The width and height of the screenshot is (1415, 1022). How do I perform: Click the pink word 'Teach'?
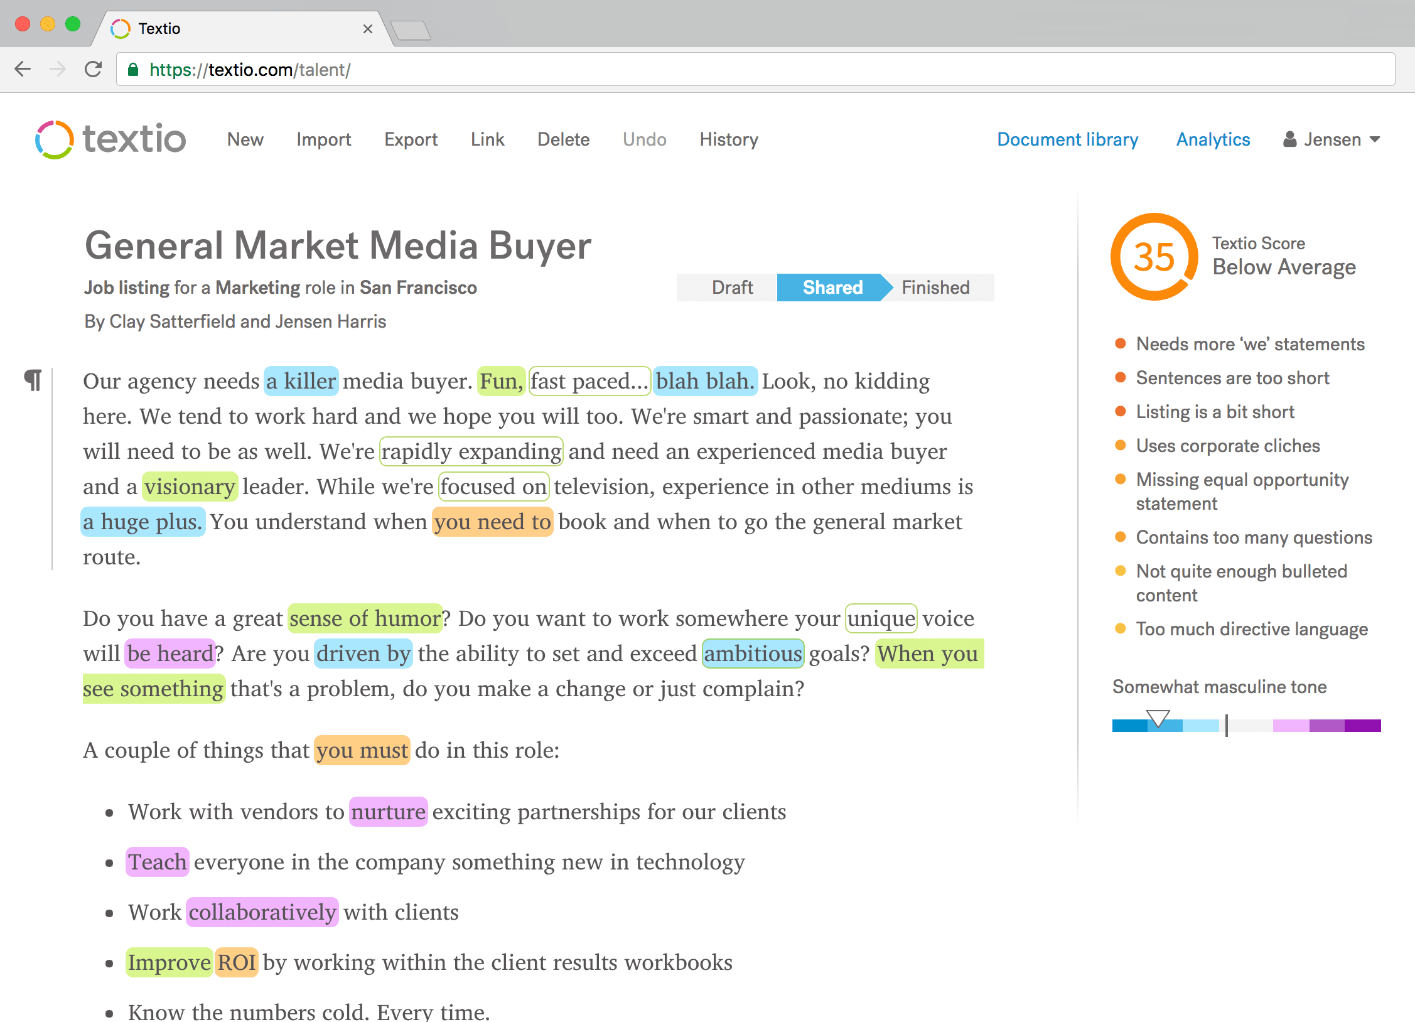tap(158, 862)
